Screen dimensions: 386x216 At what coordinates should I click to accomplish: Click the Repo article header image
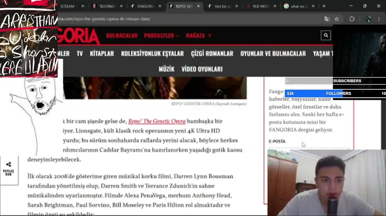click(155, 88)
